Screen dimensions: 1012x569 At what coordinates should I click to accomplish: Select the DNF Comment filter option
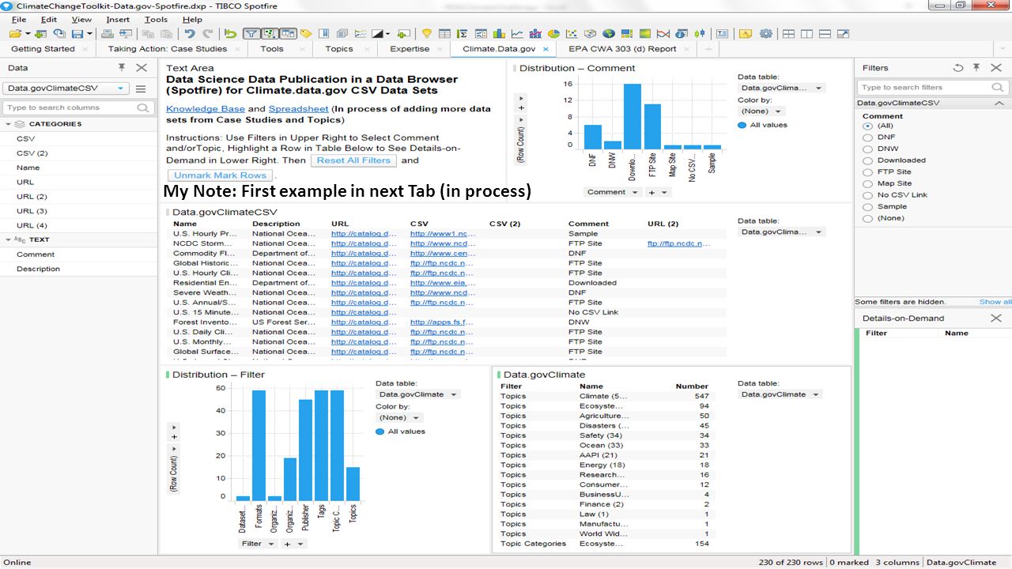867,137
